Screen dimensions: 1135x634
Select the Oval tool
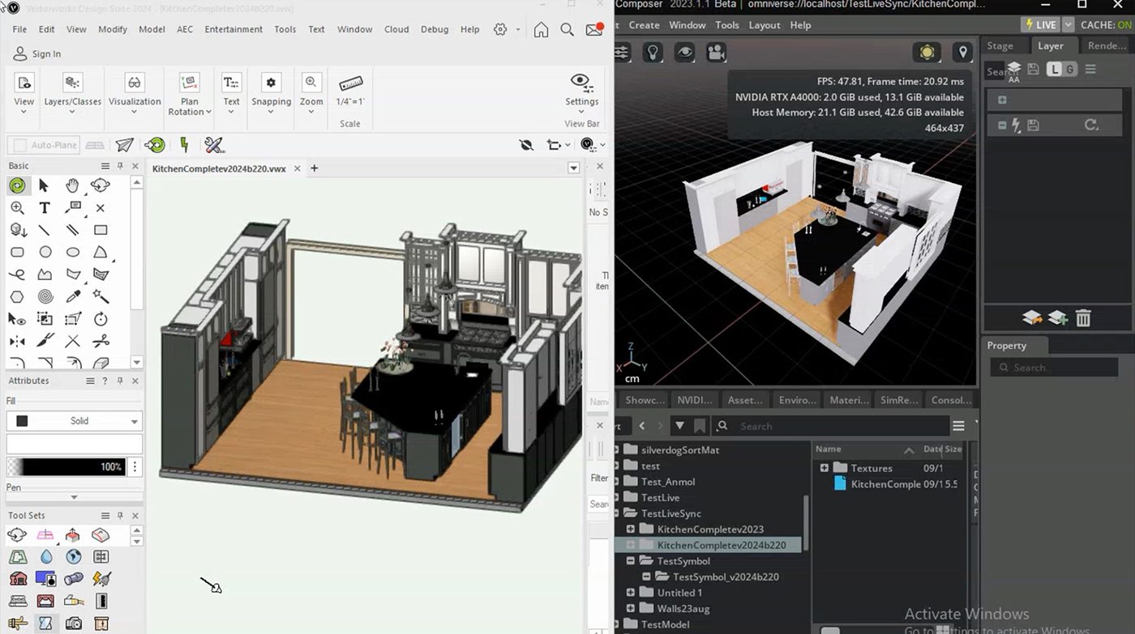click(73, 253)
